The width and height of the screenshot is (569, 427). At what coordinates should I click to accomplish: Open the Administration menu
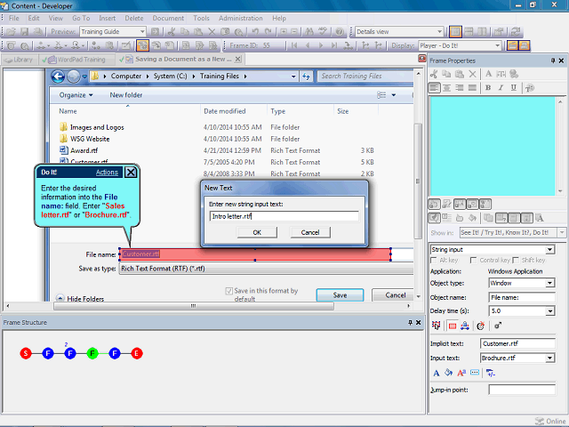(x=241, y=18)
